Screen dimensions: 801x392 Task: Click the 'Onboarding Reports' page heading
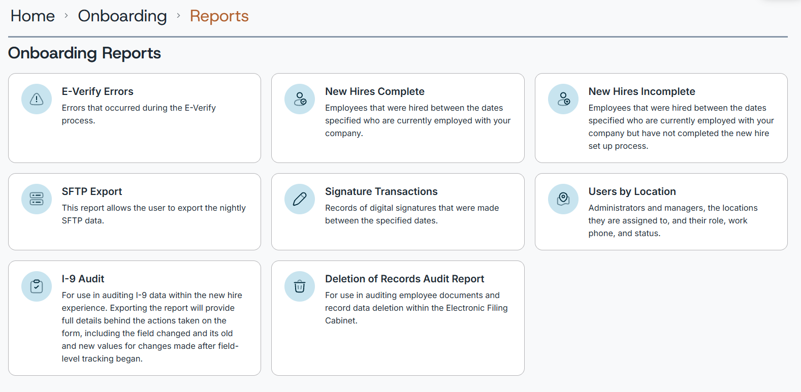(84, 53)
